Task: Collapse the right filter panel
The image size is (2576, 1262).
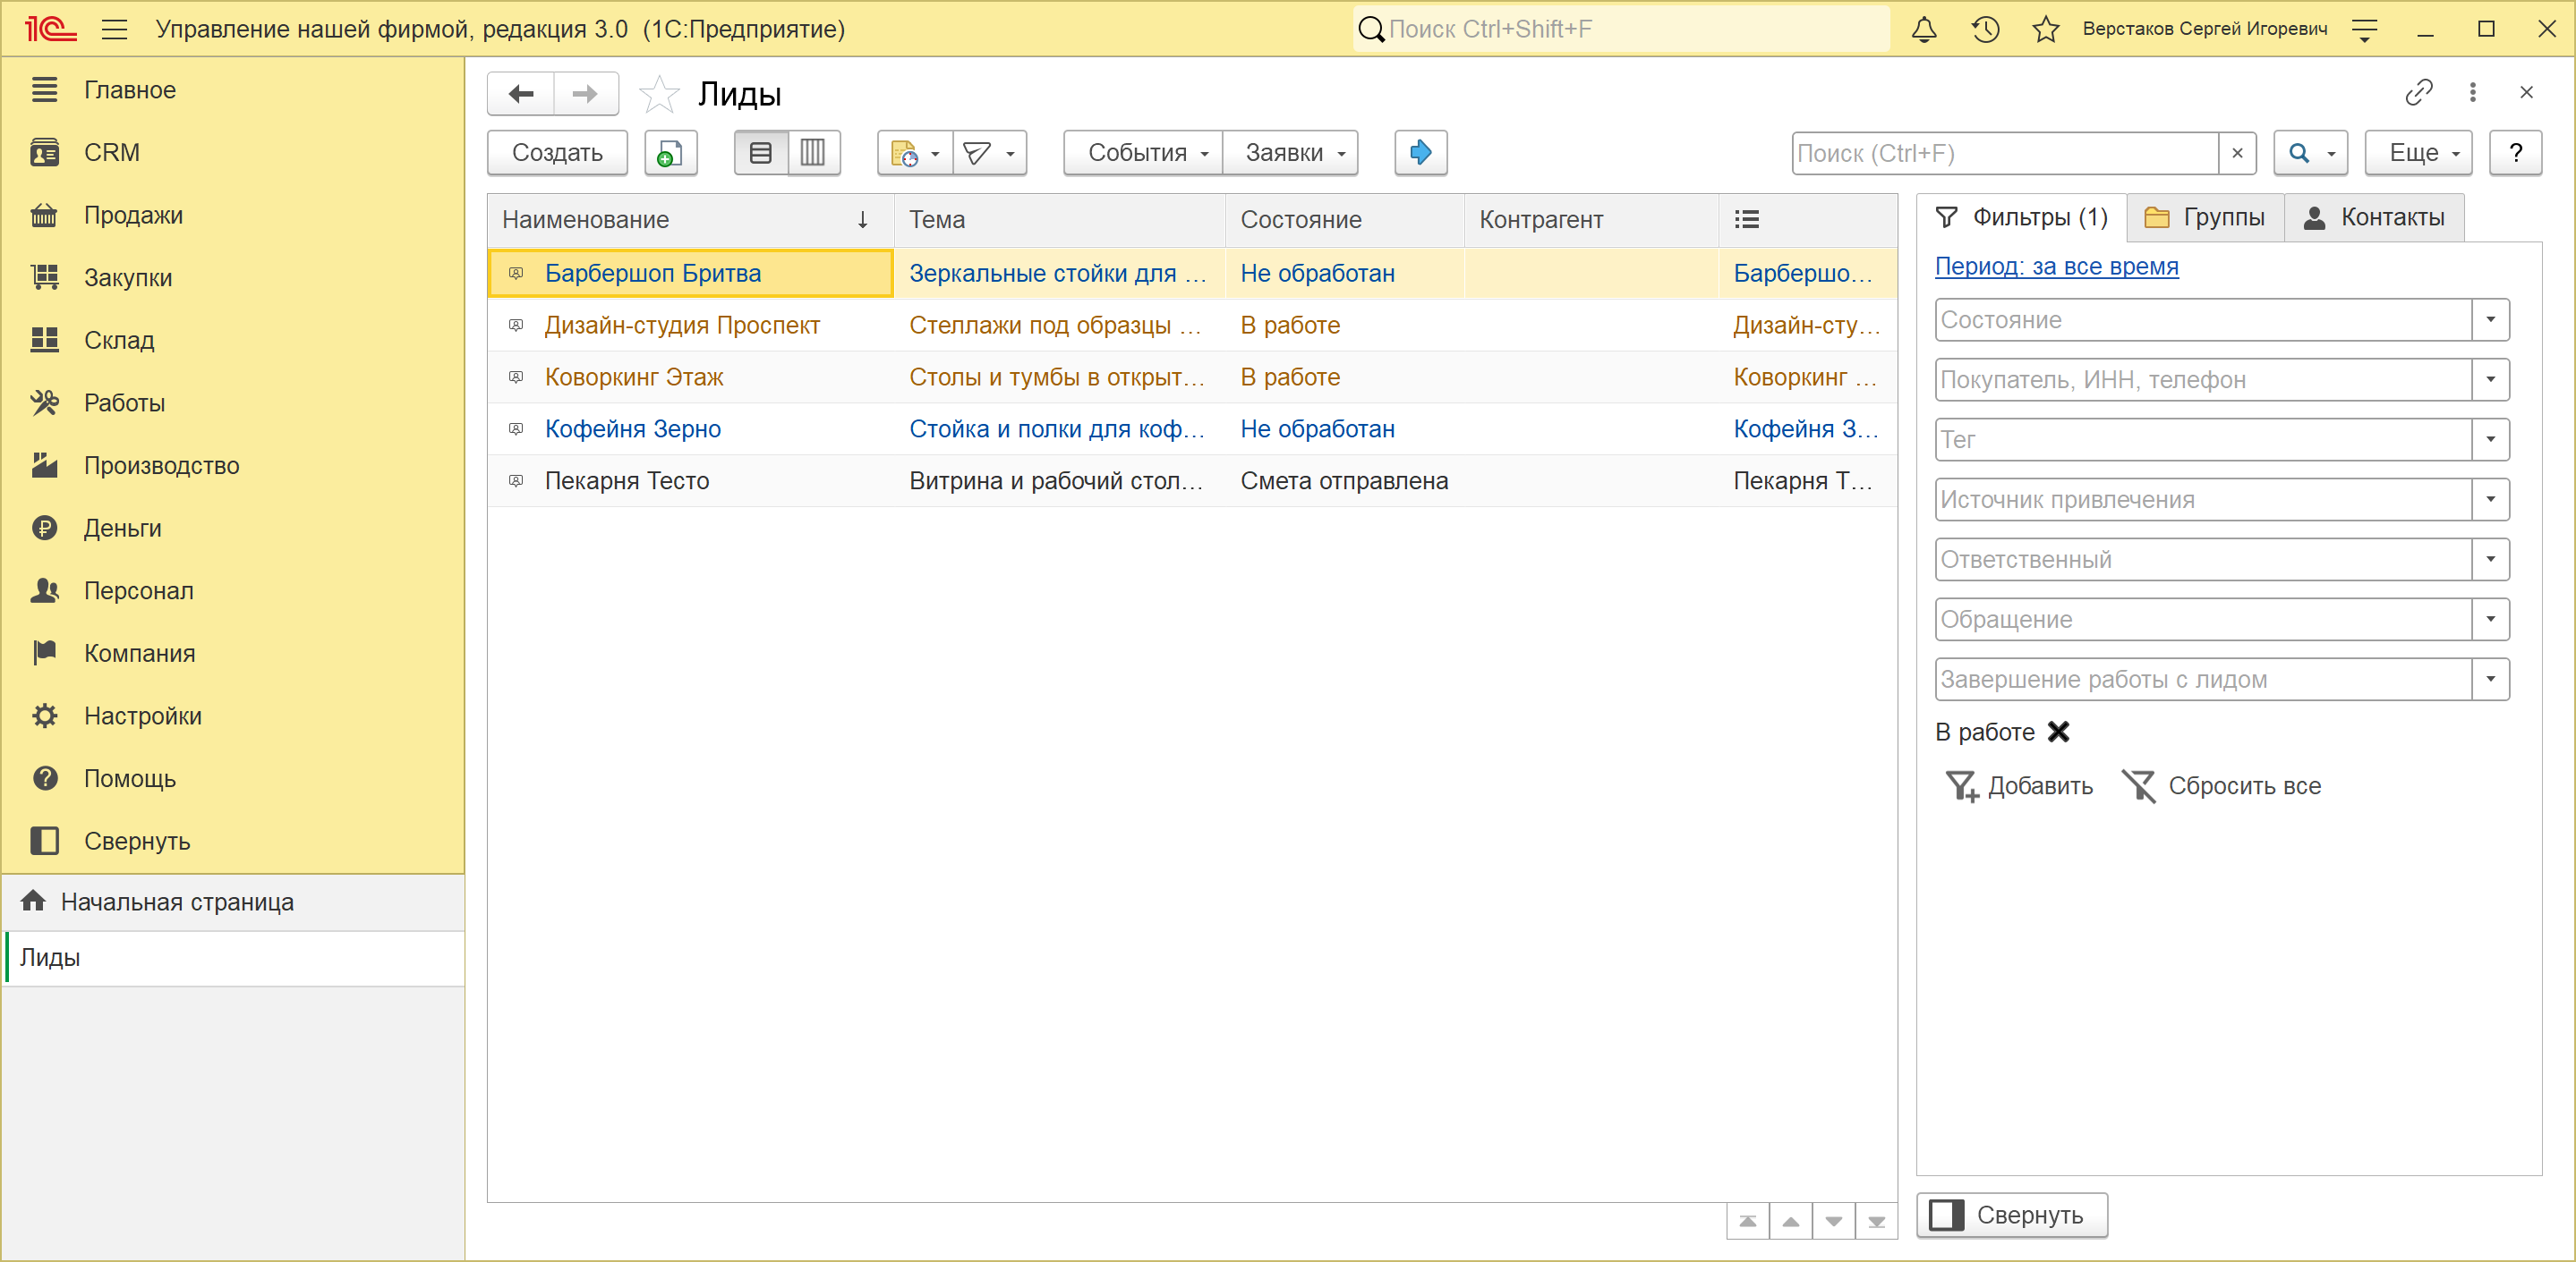Action: (2011, 1215)
